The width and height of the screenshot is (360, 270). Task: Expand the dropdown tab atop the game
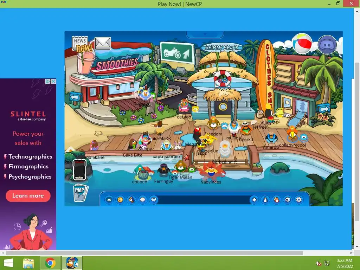tap(205, 35)
